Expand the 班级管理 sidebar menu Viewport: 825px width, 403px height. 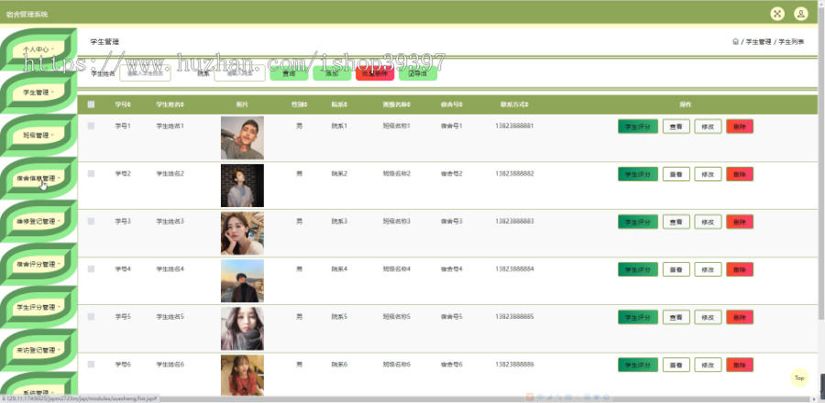(38, 135)
